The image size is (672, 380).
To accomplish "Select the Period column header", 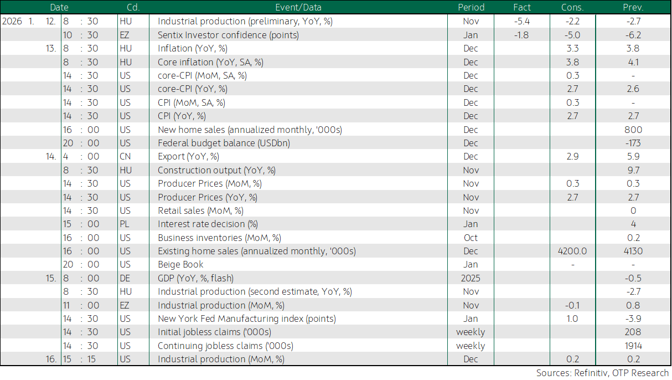I will (471, 7).
